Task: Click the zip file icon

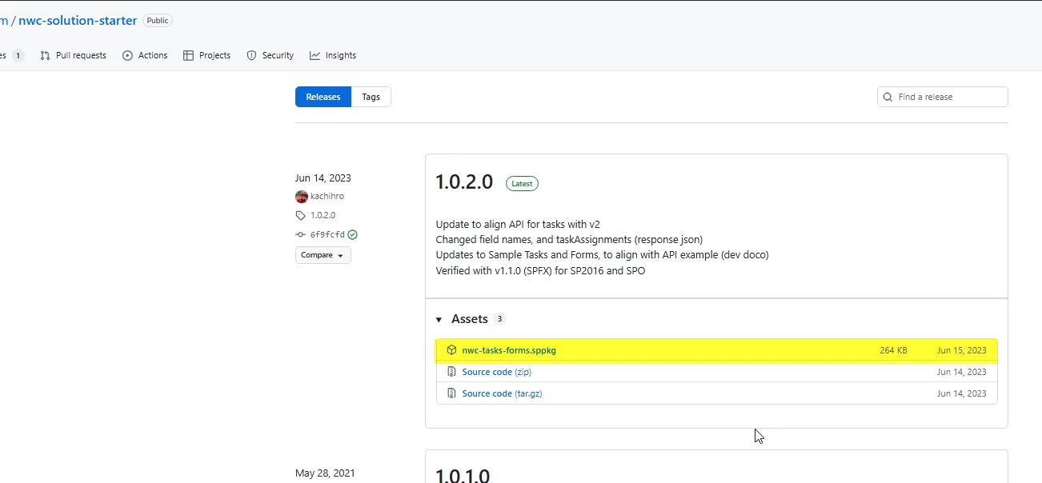Action: (x=451, y=372)
